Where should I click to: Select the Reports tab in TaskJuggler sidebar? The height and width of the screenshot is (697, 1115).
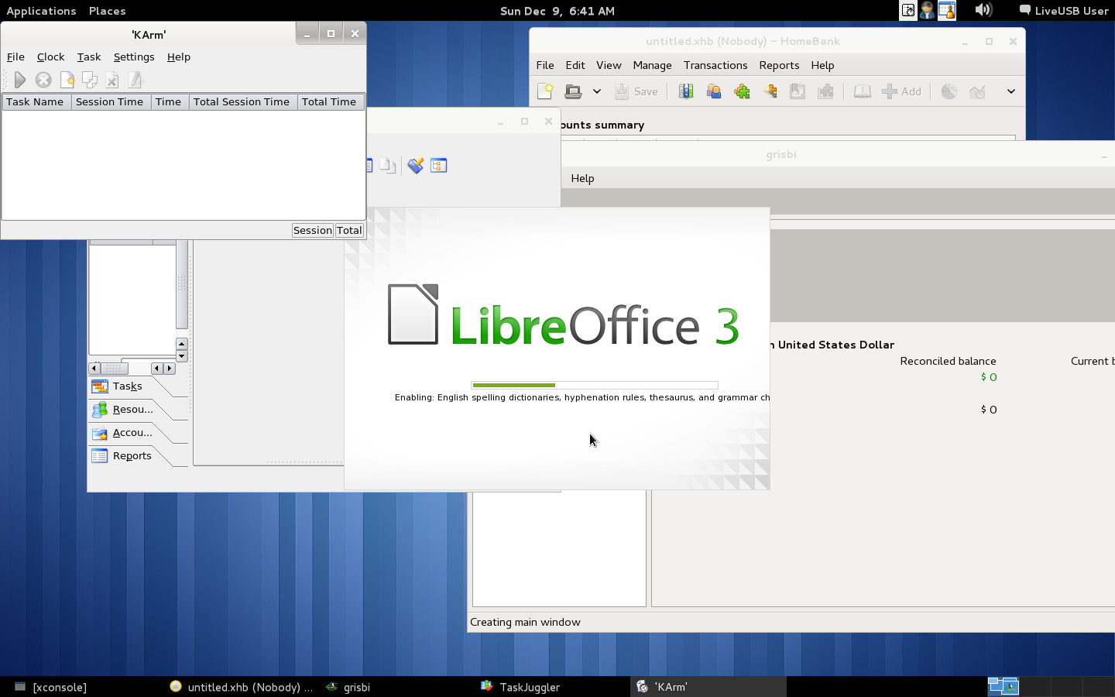pos(138,456)
